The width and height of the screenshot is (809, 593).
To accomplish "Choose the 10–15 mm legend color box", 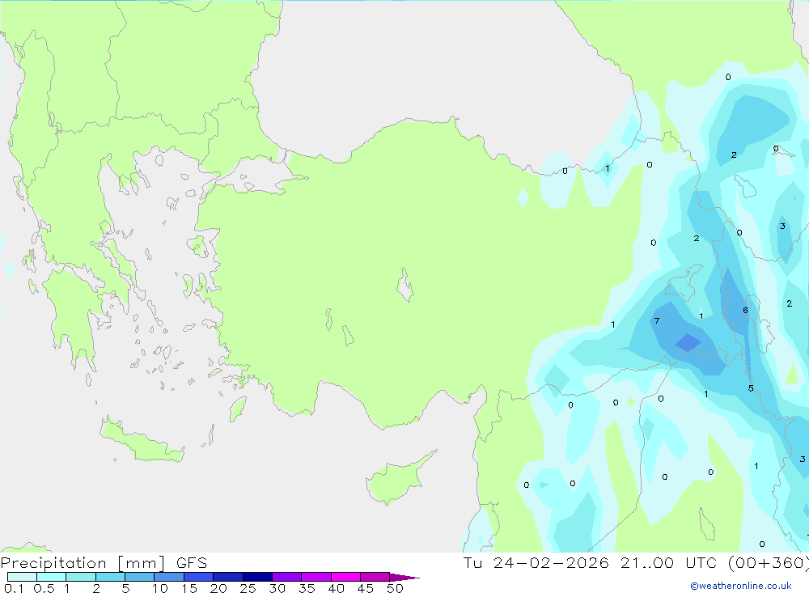I will pyautogui.click(x=169, y=577).
